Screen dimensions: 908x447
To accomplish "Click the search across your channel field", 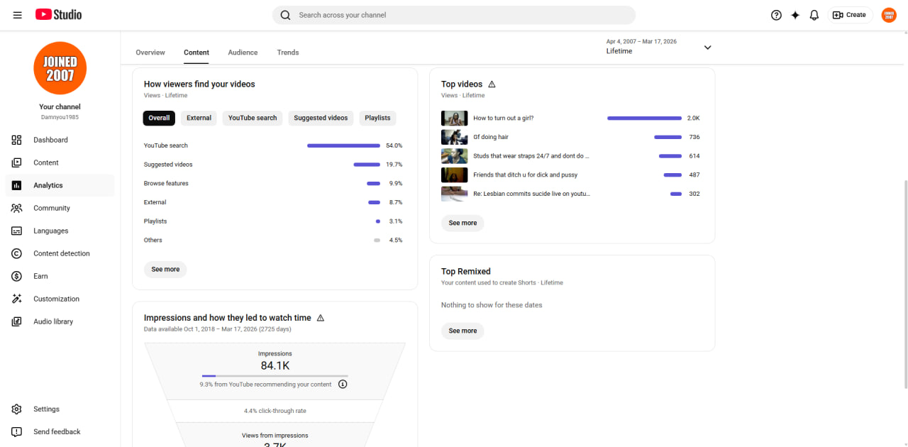I will click(x=454, y=15).
